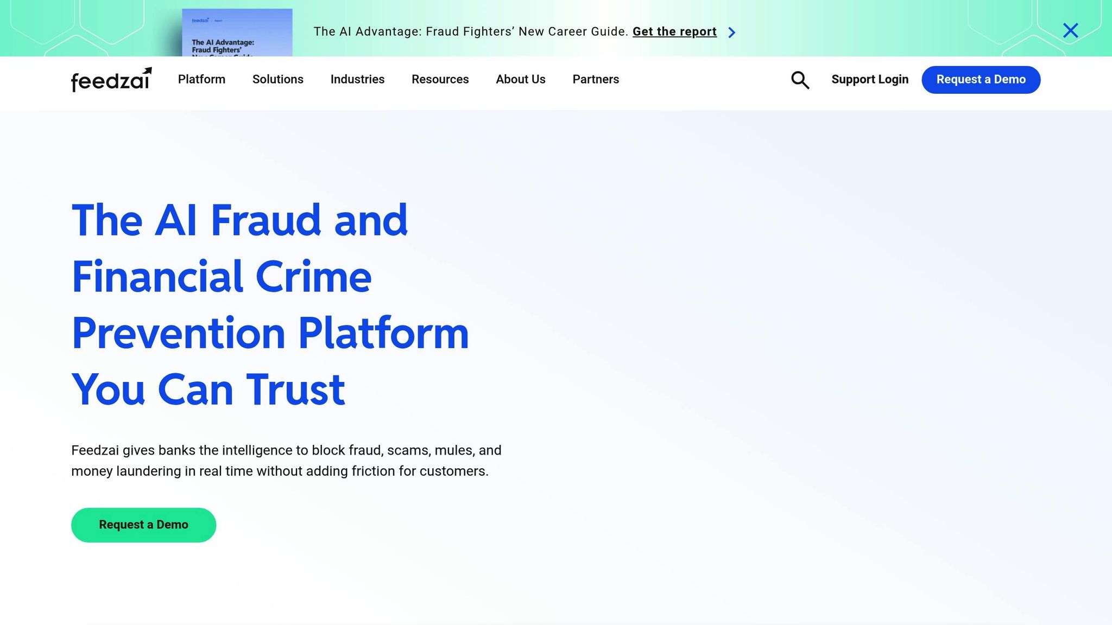Open the Platform menu

[x=201, y=79]
